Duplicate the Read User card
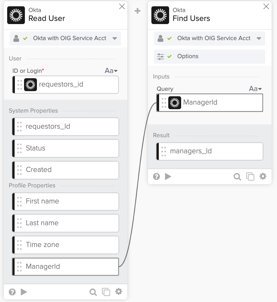Screen dimensions: 277x302 point(106,292)
